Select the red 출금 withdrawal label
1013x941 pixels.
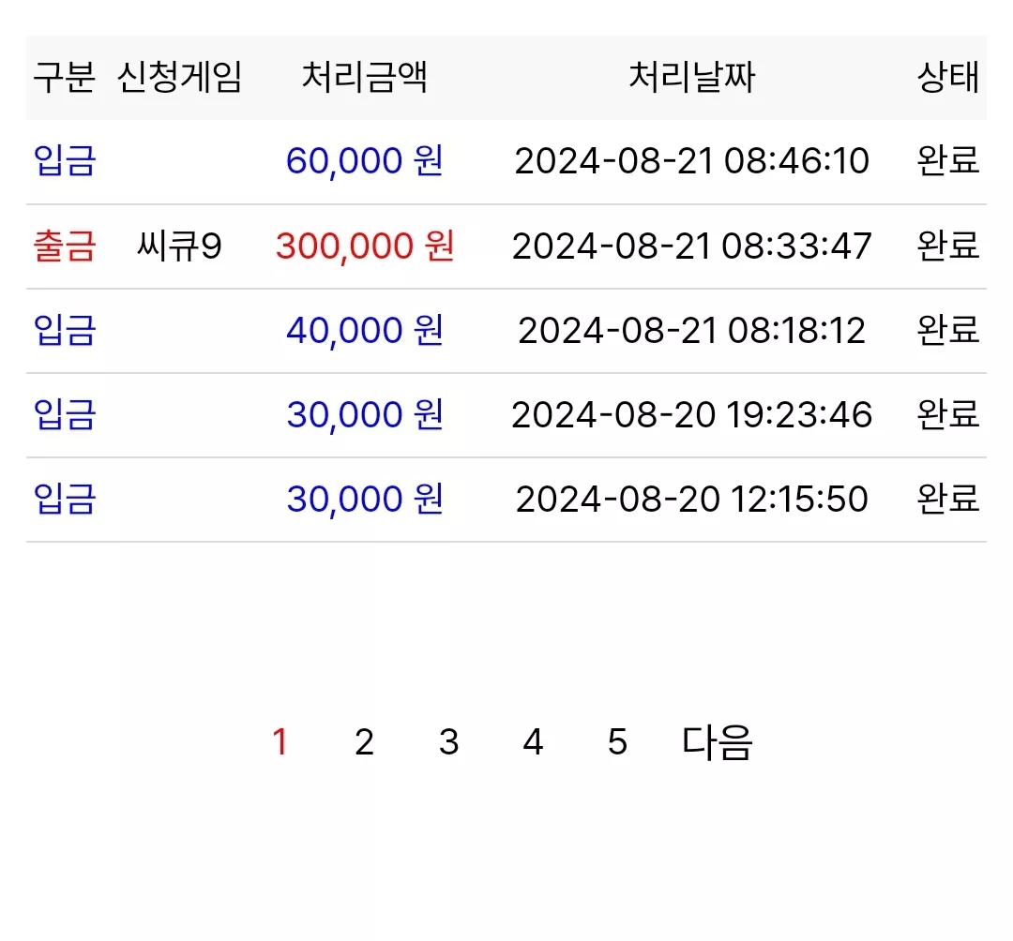pyautogui.click(x=64, y=246)
